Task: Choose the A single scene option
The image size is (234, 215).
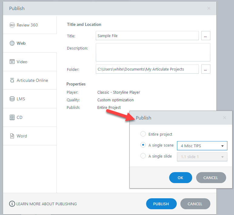Action: coord(143,145)
